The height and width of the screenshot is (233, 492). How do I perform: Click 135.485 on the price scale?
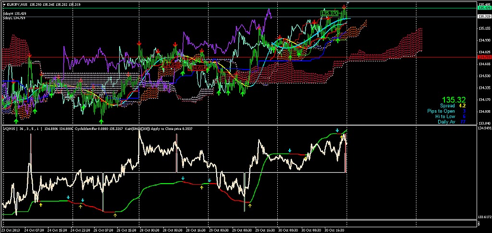point(484,4)
